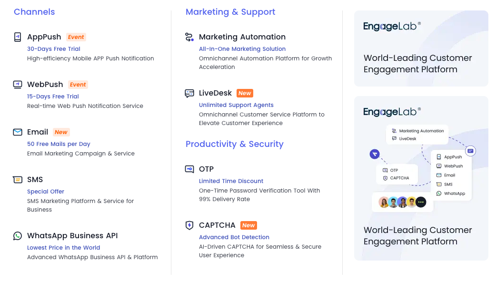Click the Limited Time Discount link

pyautogui.click(x=231, y=181)
